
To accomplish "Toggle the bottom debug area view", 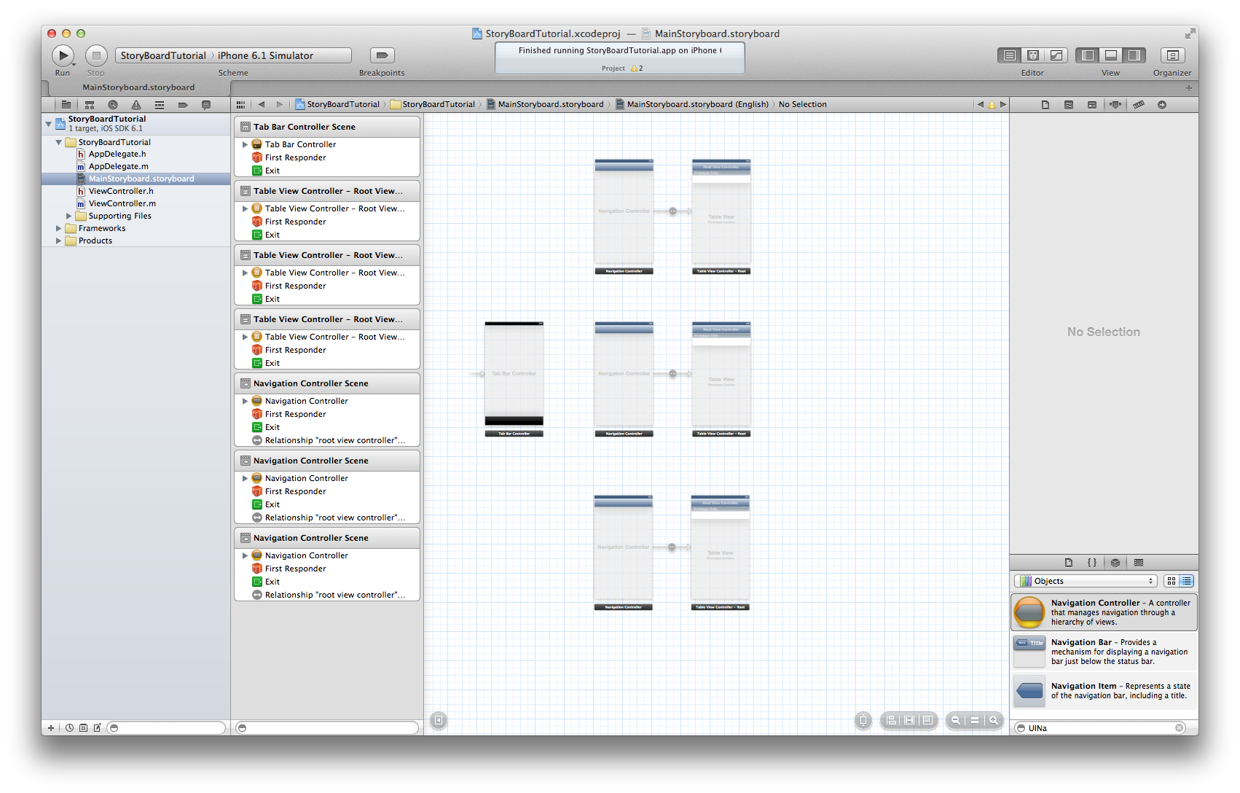I will click(x=1110, y=55).
